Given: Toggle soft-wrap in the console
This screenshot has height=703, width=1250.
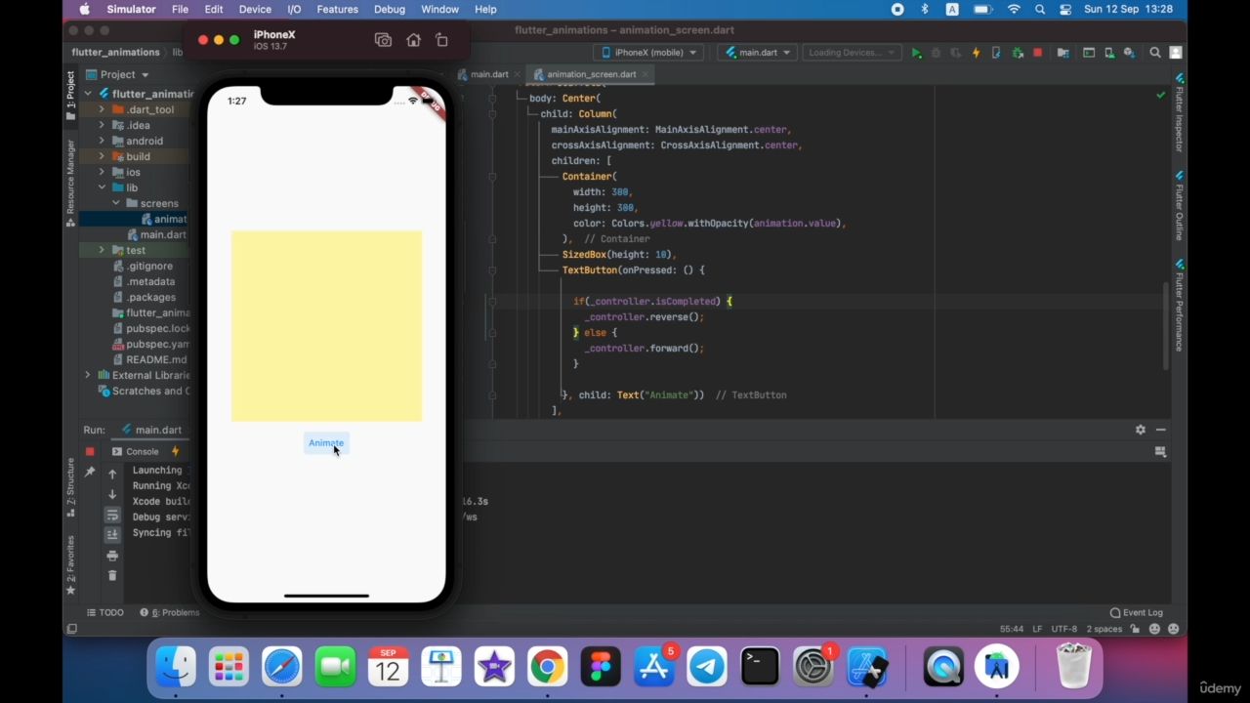Looking at the screenshot, I should (112, 515).
